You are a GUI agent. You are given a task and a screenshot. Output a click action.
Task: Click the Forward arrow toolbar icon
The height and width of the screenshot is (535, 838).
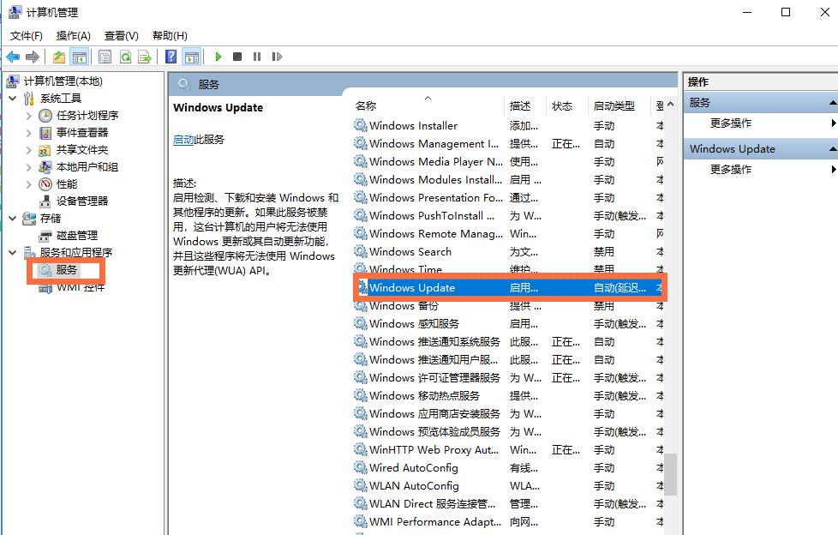point(33,57)
